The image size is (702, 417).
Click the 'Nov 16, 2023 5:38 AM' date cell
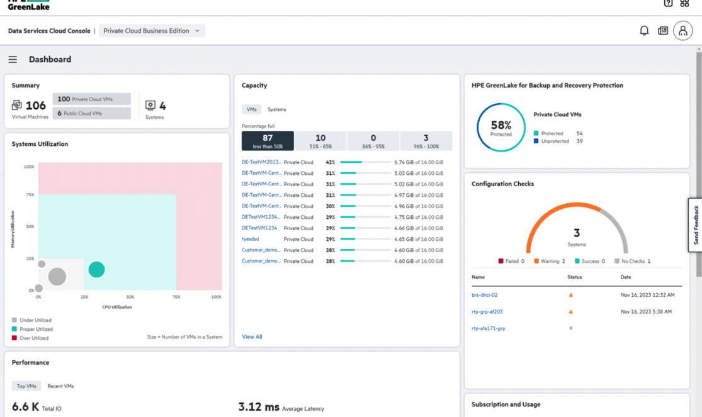click(646, 311)
